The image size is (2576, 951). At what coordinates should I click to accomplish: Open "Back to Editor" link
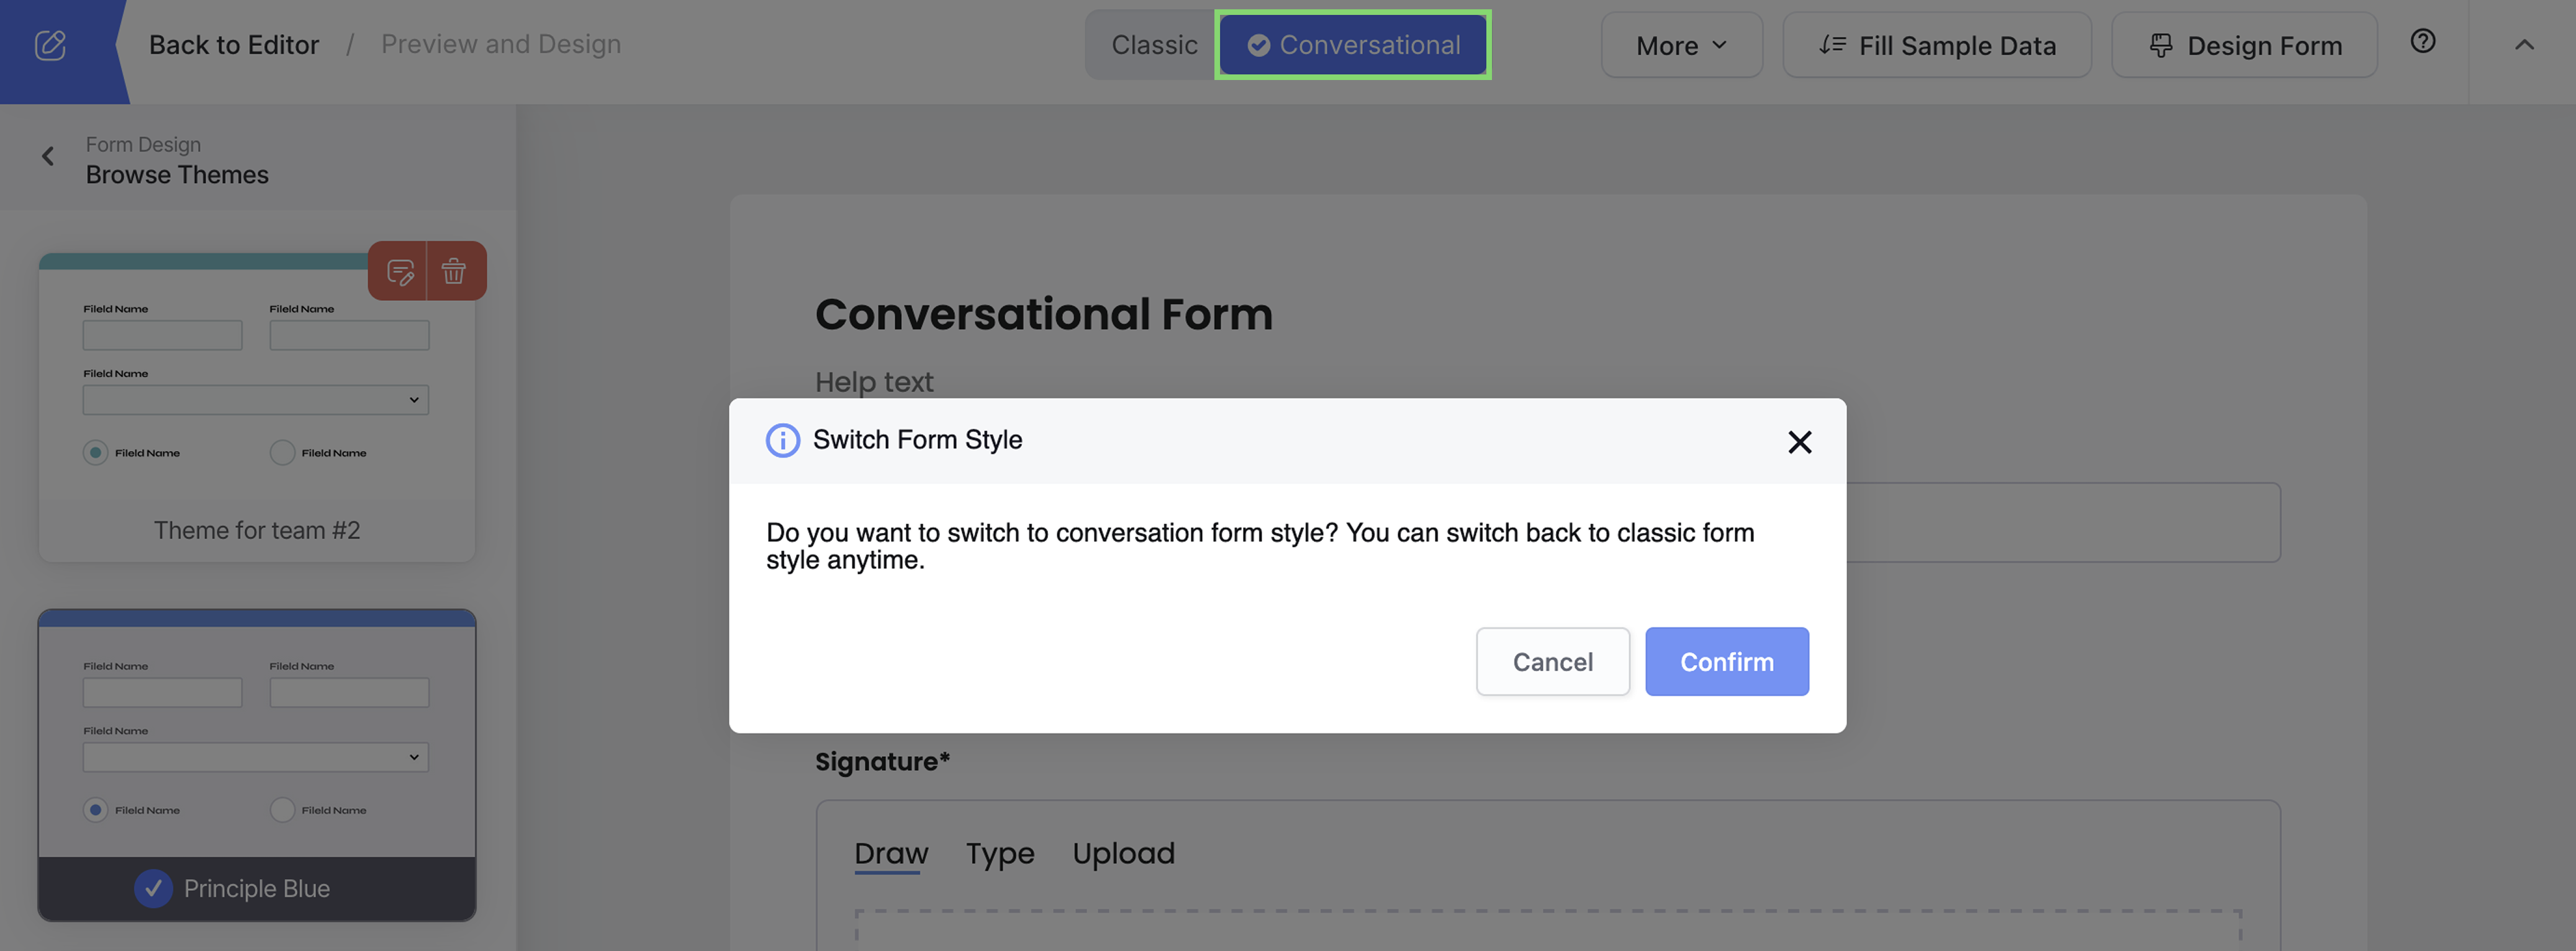click(x=234, y=44)
